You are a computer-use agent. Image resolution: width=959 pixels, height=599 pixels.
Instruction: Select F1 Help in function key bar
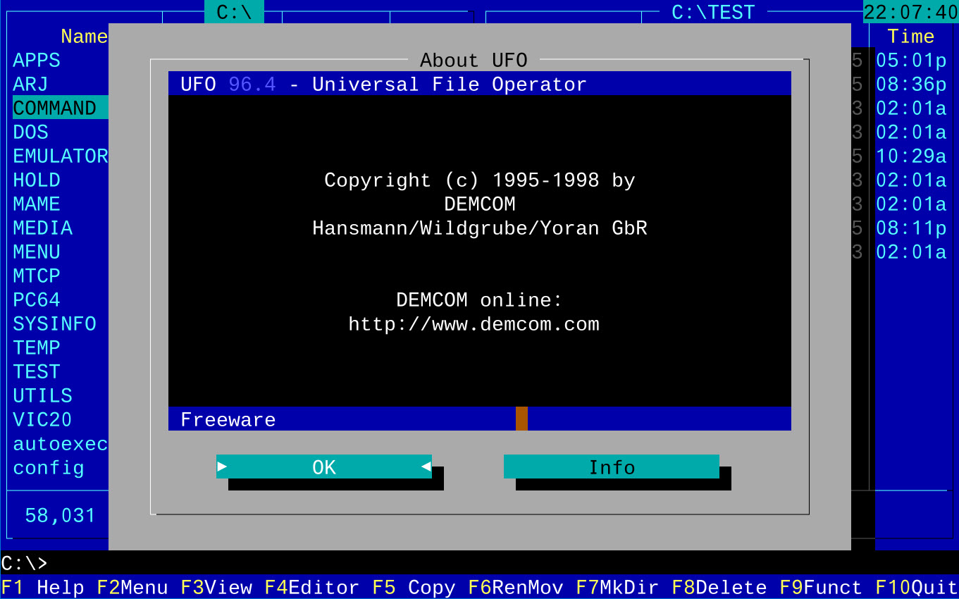(x=42, y=587)
